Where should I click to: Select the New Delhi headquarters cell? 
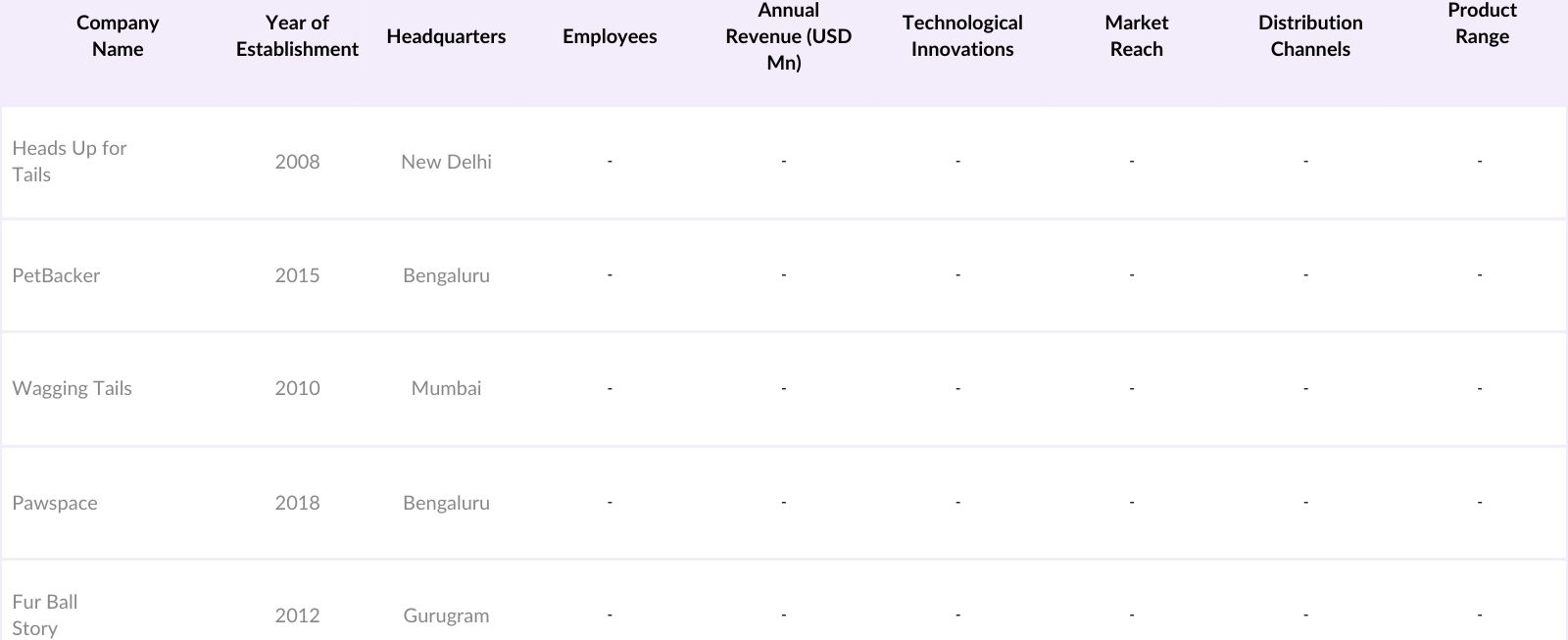(x=446, y=162)
